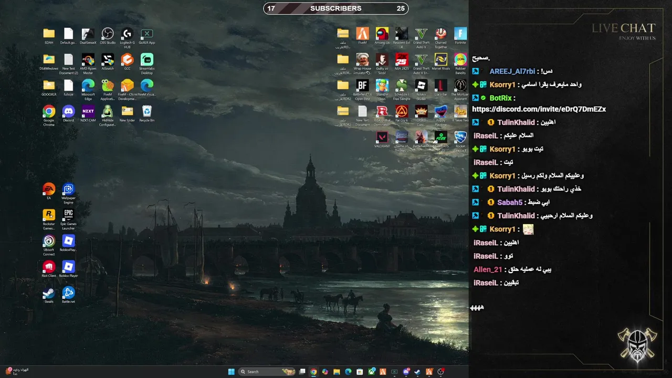
Task: Open Microsoft Store on taskbar
Action: point(360,372)
